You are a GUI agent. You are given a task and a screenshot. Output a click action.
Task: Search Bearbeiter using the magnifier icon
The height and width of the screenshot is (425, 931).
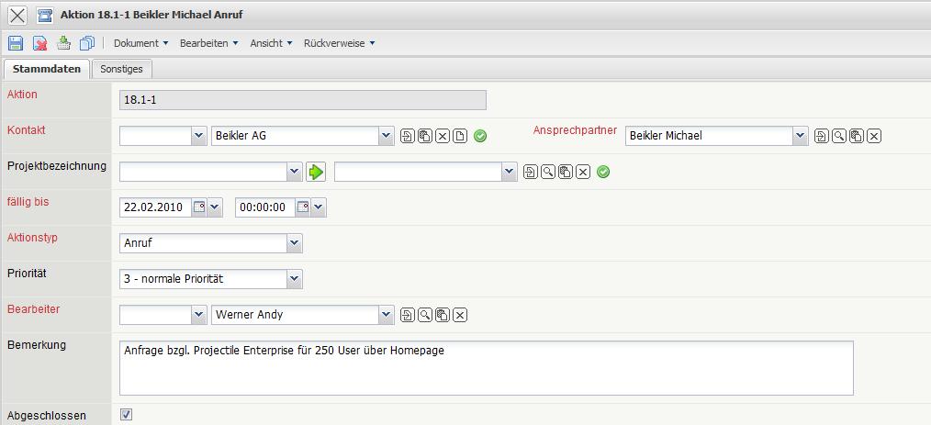tap(424, 315)
